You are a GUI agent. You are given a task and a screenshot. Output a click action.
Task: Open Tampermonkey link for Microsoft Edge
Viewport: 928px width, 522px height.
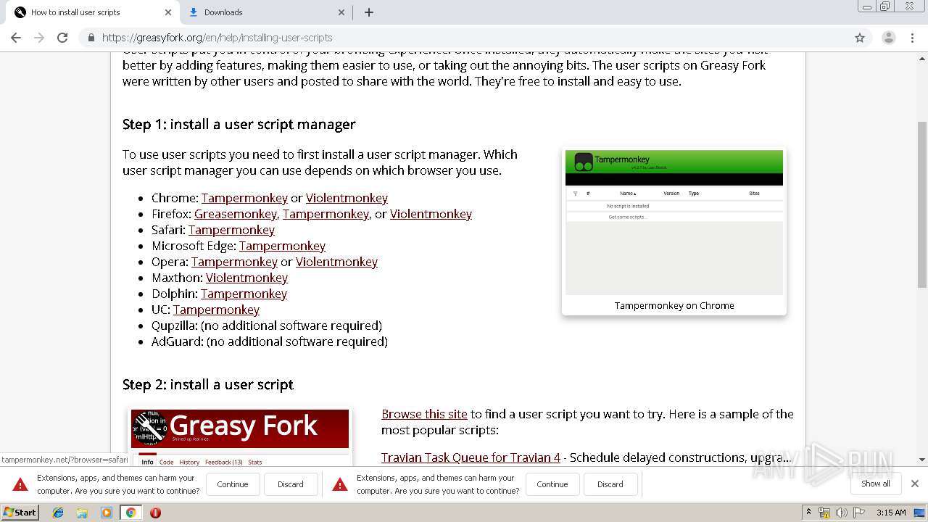(x=282, y=246)
